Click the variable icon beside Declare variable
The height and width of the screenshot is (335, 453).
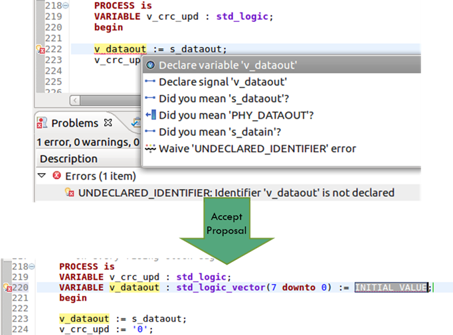pyautogui.click(x=150, y=65)
